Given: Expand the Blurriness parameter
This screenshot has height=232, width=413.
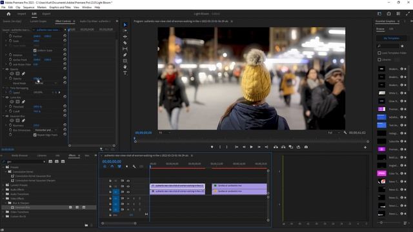Looking at the screenshot, I should [x=6, y=125].
